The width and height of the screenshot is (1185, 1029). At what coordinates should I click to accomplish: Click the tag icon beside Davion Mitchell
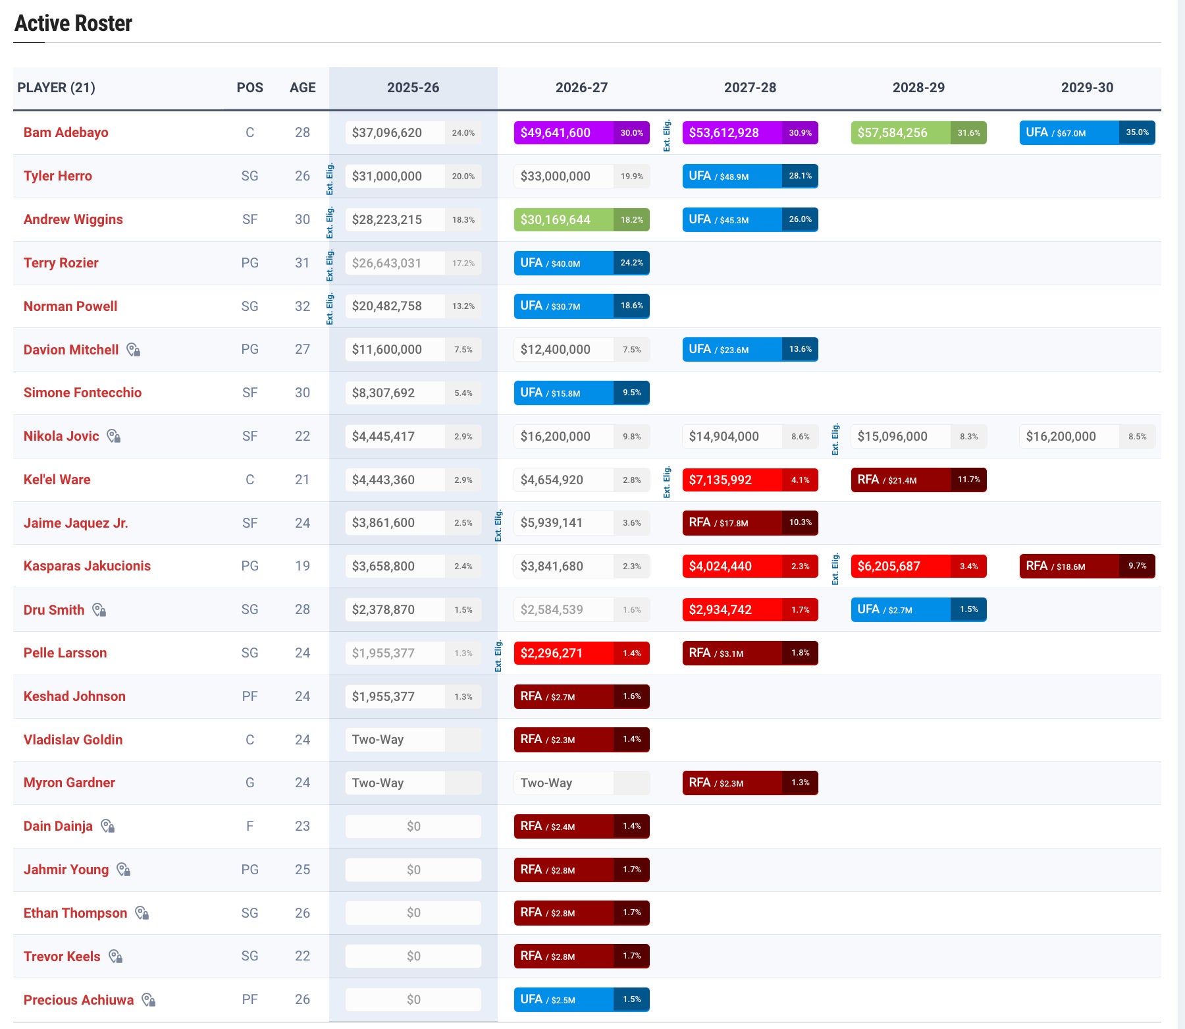[134, 350]
